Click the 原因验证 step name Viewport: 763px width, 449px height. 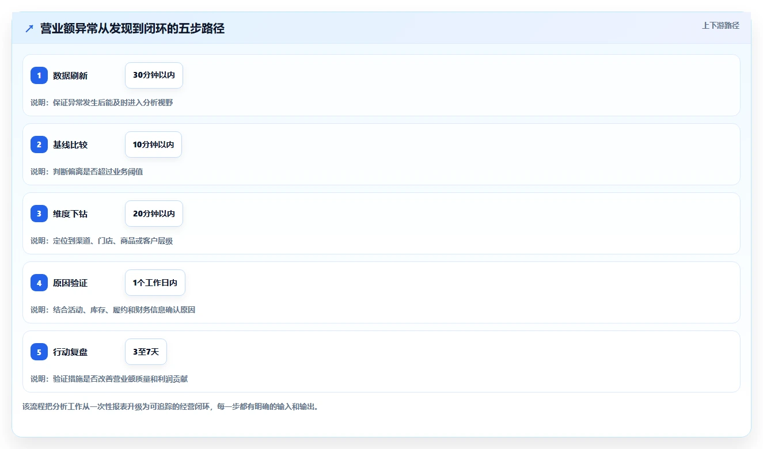tap(70, 283)
